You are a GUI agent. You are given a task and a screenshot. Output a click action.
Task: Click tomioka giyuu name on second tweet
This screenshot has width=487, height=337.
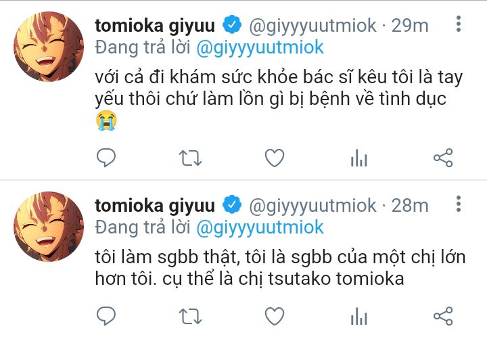pos(155,206)
